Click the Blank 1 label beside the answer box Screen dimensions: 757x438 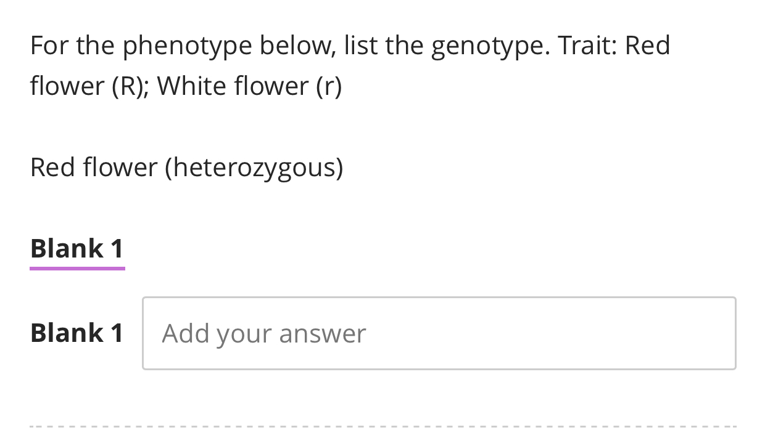(77, 333)
